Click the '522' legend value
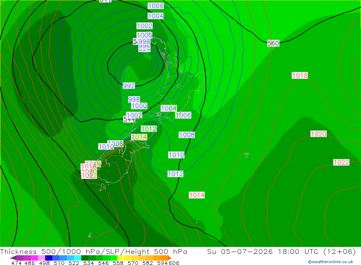 point(74,263)
